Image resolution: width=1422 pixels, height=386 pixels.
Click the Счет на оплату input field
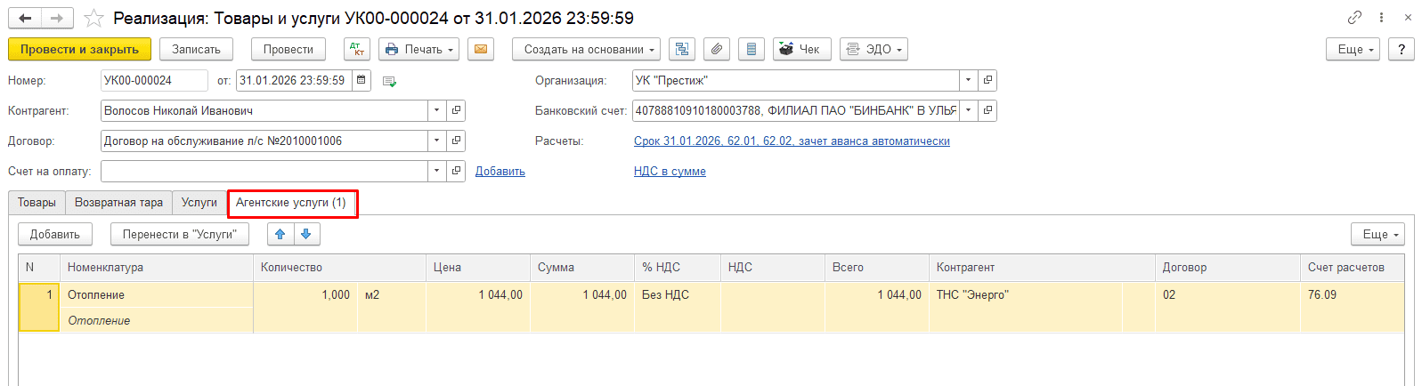(264, 172)
